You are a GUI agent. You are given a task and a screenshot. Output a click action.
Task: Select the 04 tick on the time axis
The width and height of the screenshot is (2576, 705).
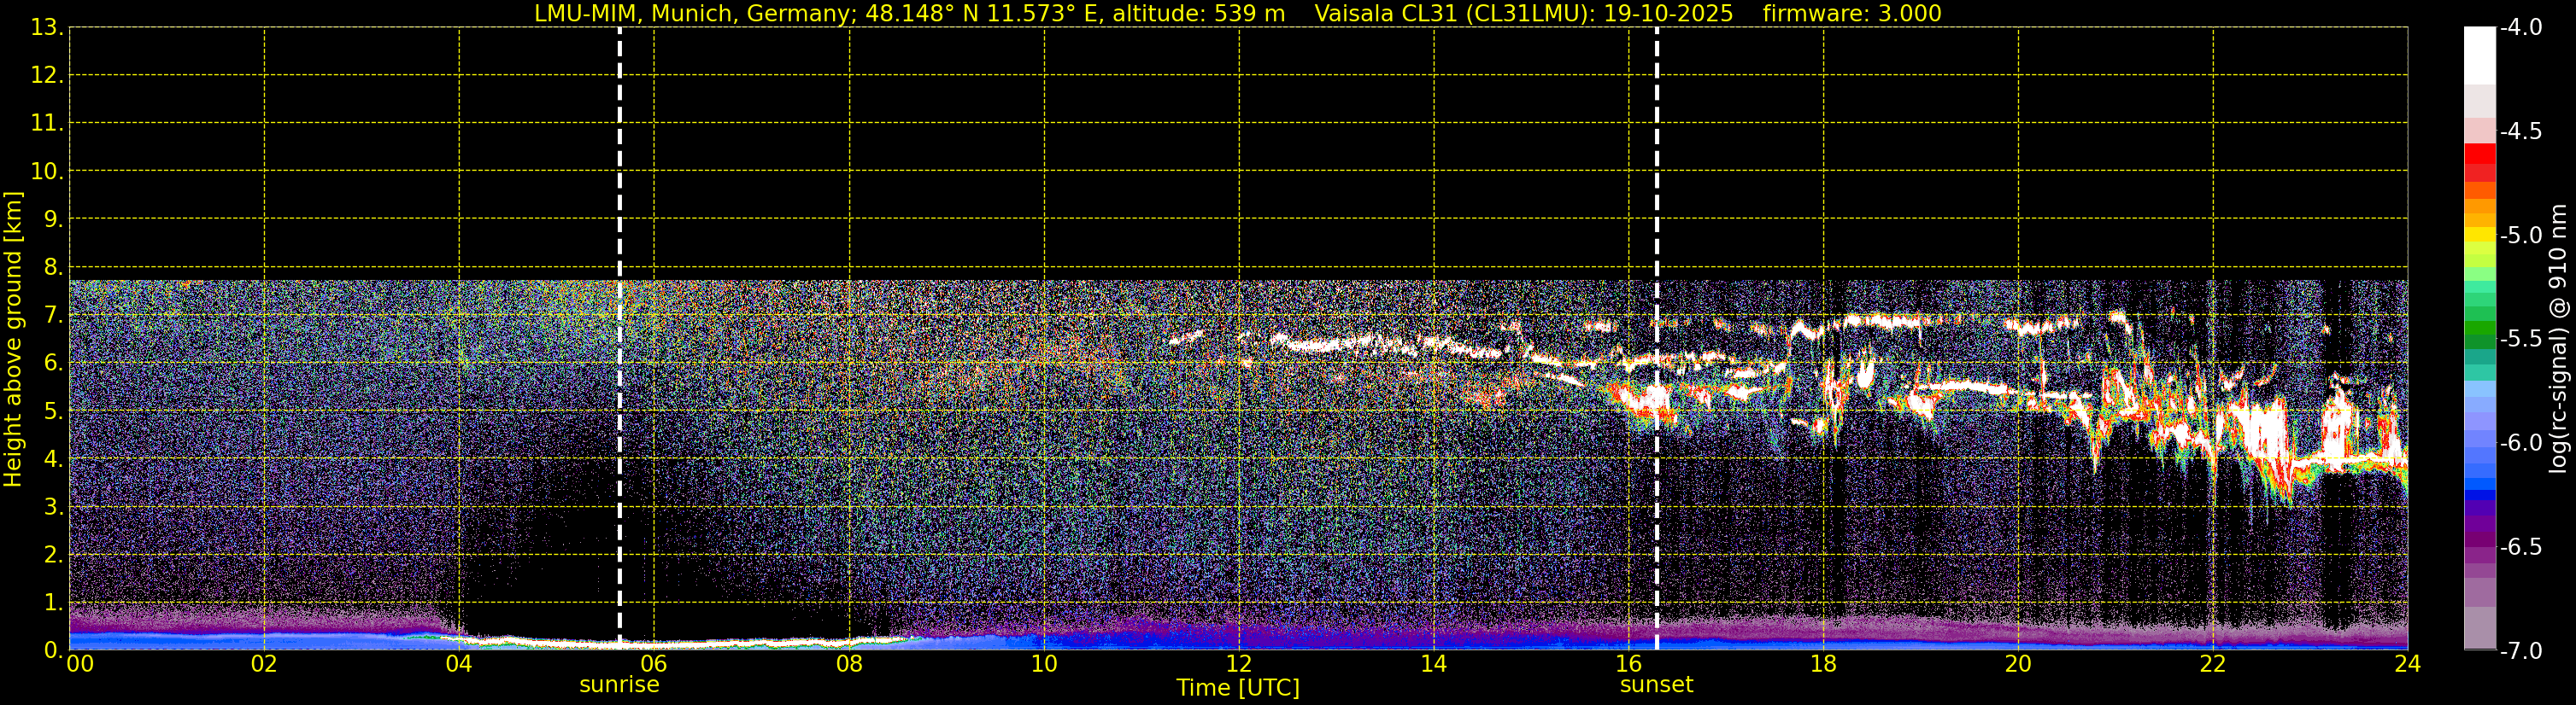[459, 664]
